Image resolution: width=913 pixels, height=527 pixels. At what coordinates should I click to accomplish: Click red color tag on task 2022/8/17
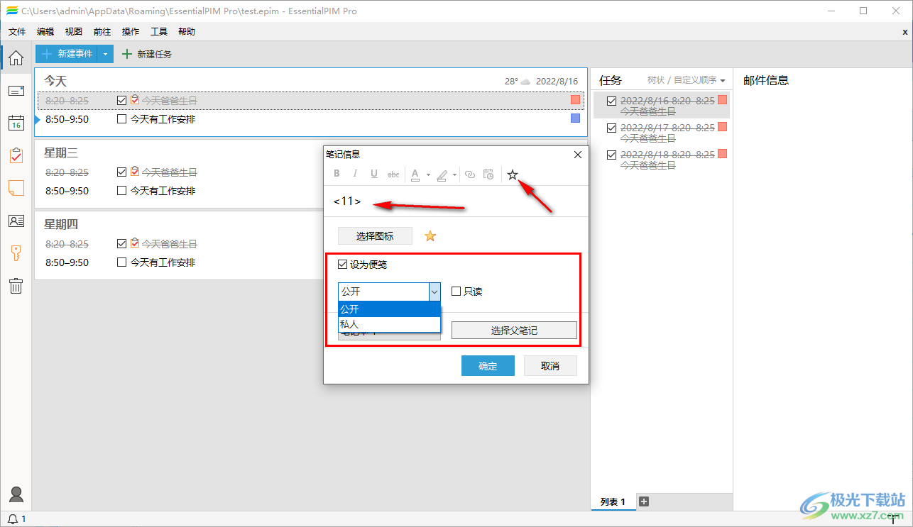[x=723, y=127]
